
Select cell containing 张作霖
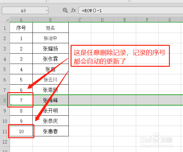click(x=51, y=59)
